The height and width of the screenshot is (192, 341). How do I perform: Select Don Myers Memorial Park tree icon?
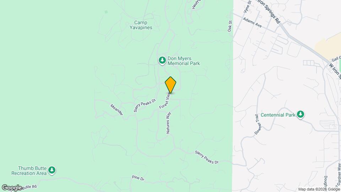pyautogui.click(x=162, y=60)
